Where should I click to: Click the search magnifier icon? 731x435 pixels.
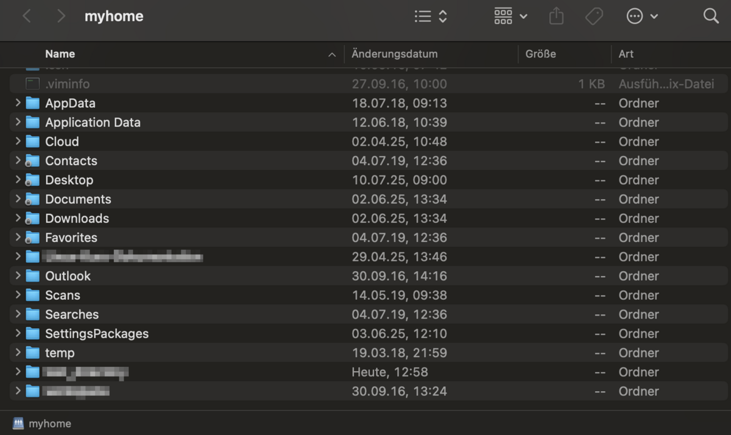711,16
